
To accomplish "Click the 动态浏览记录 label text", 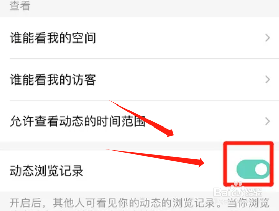I will (x=47, y=171).
